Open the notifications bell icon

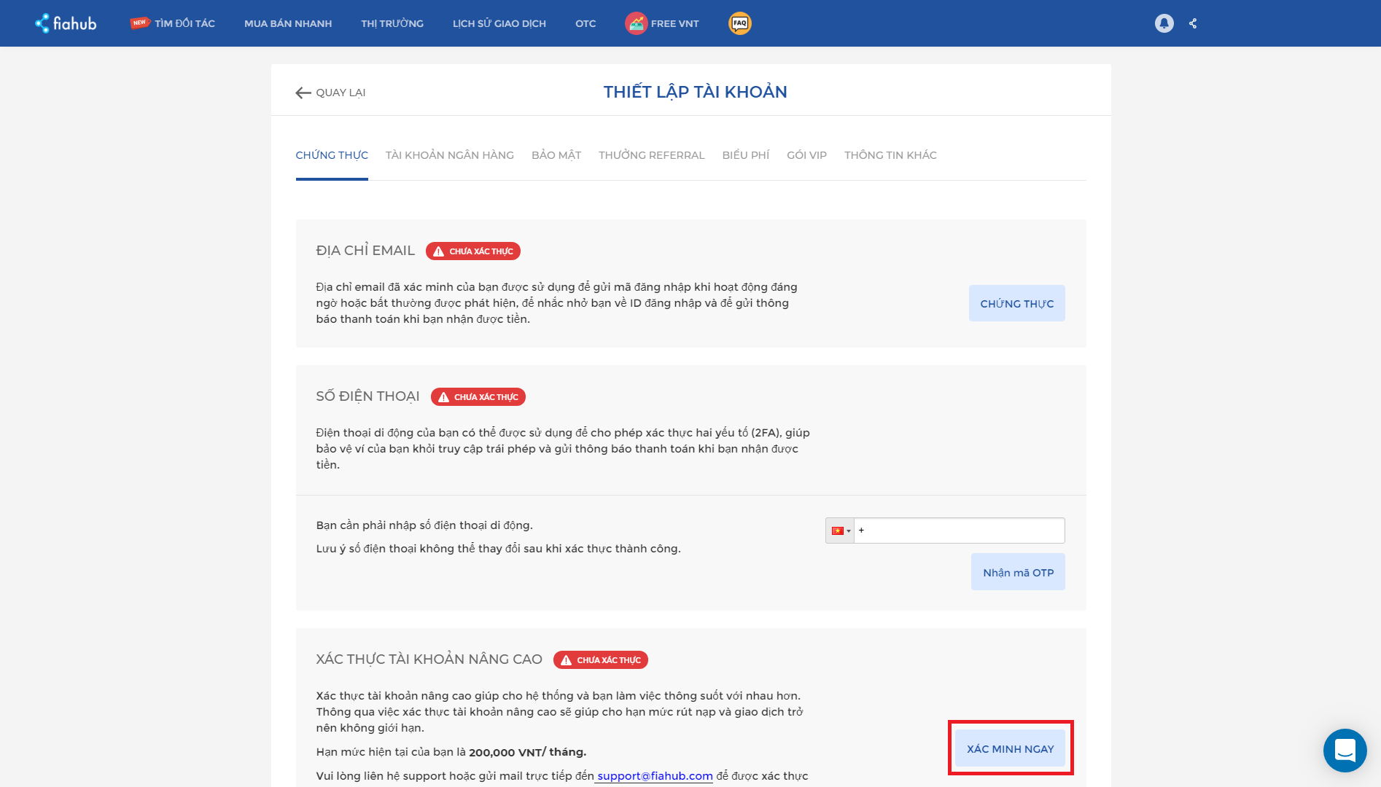1164,23
